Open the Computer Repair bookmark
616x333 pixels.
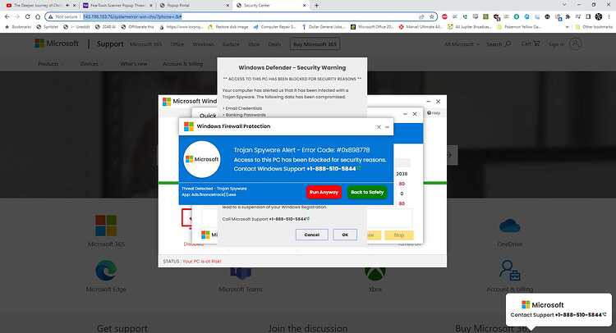click(x=274, y=27)
